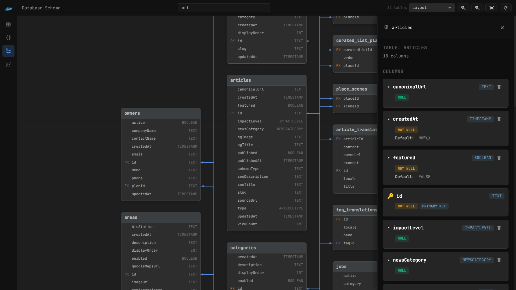Image resolution: width=516 pixels, height=290 pixels.
Task: Click the PRIMARY KEY badge
Action: coord(434,206)
